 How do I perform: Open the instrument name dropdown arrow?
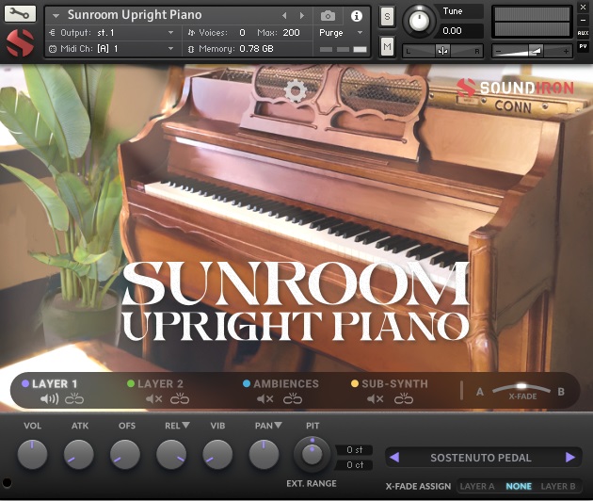point(56,16)
